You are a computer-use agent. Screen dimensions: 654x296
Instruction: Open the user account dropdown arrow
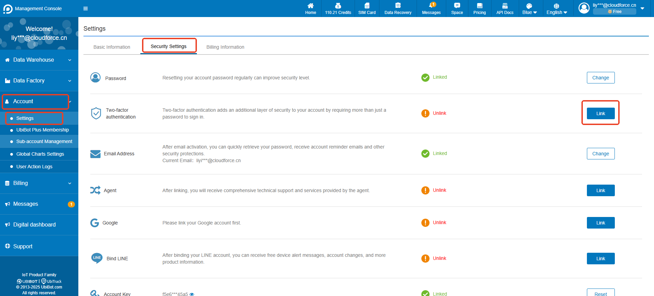[642, 9]
